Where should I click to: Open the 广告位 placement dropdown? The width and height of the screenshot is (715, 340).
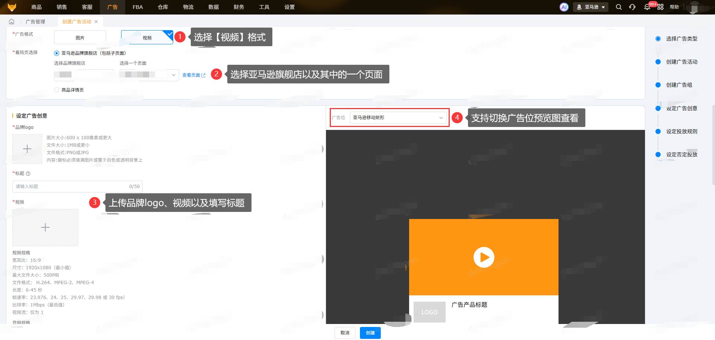coord(398,118)
